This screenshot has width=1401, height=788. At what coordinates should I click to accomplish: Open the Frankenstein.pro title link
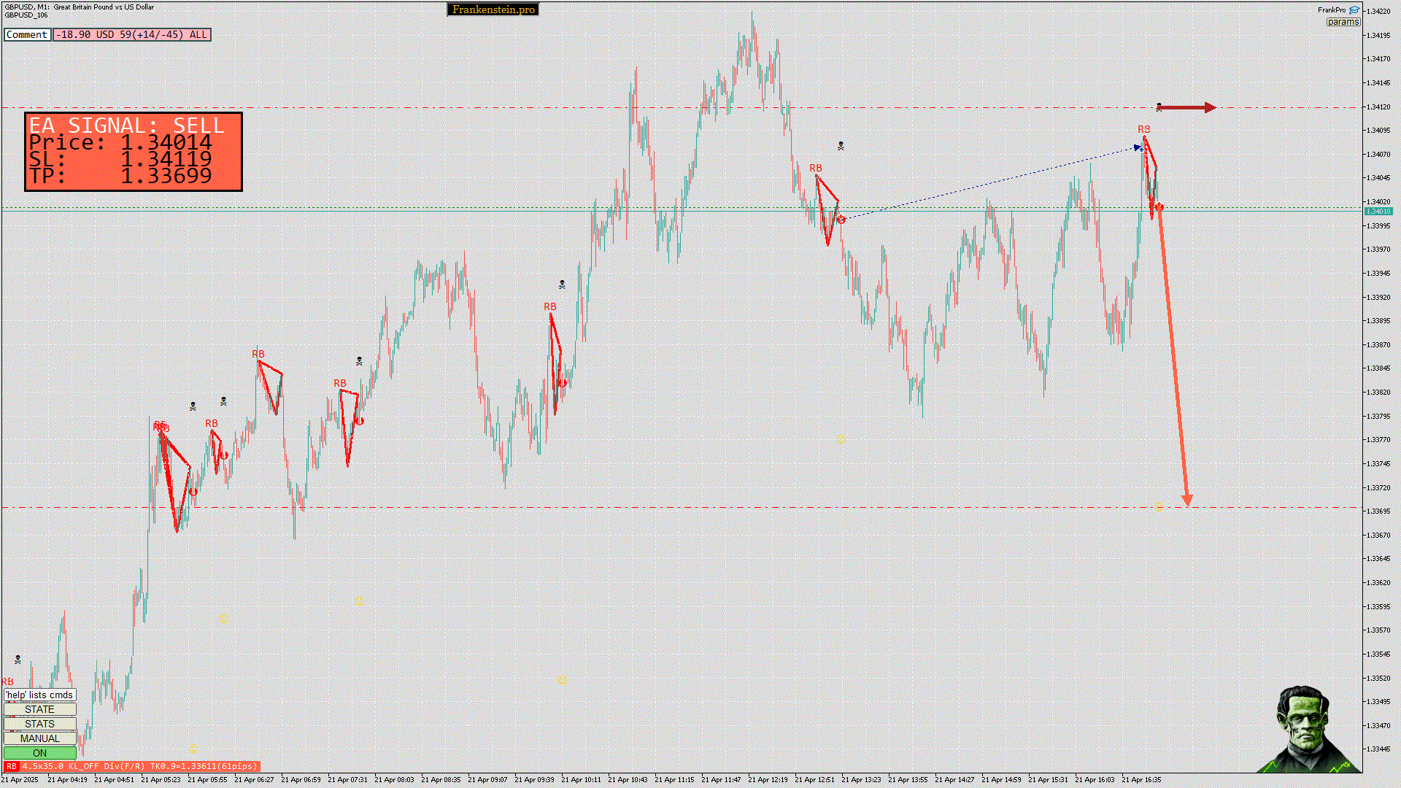[x=493, y=9]
